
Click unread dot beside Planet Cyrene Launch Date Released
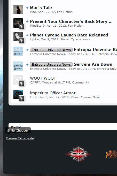click(x=27, y=35)
